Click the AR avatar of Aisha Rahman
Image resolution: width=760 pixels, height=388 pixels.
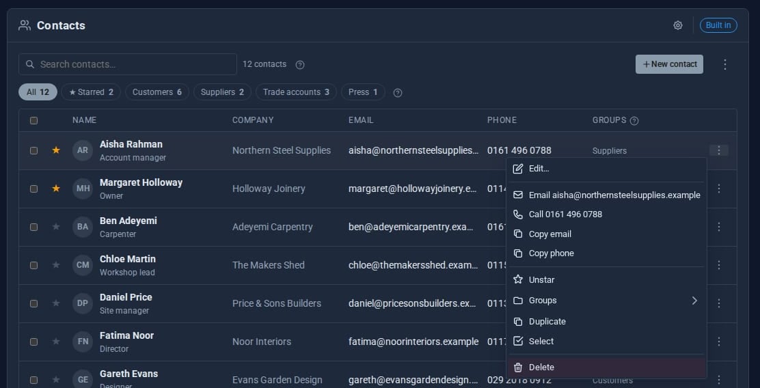pyautogui.click(x=83, y=150)
